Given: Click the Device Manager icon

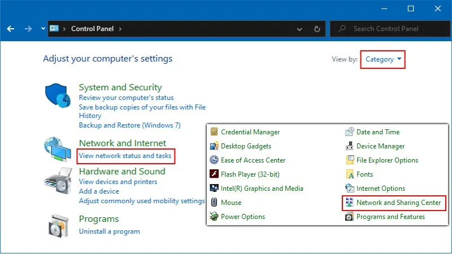Looking at the screenshot, I should 350,146.
